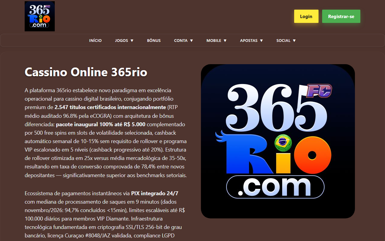Click the text 'pacote inaugural 100% até R$ 5.000'
Image resolution: width=385 pixels, height=241 pixels.
tap(100, 124)
